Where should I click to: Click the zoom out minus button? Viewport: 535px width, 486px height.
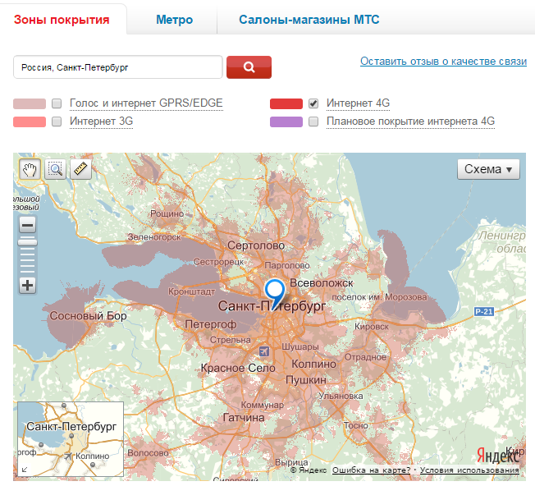(x=28, y=225)
